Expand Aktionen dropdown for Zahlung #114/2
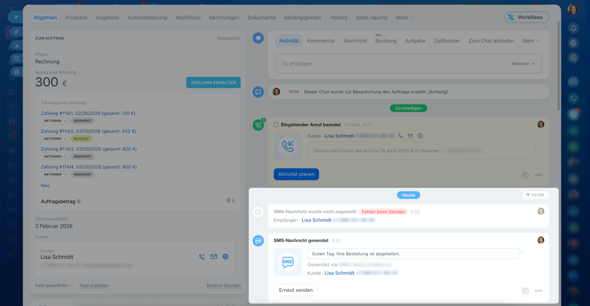 55,139
